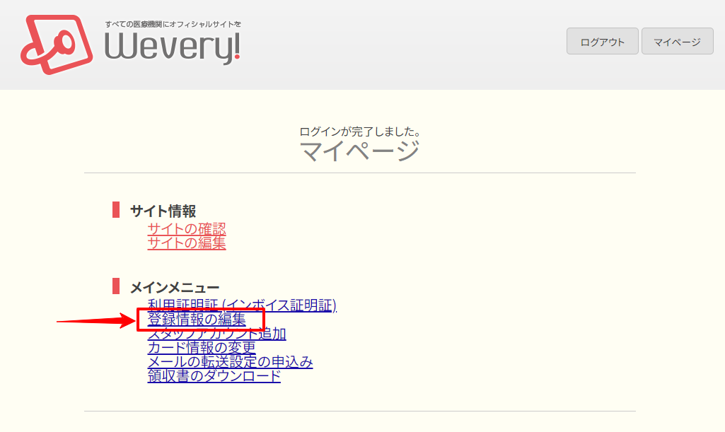Click the Wevery! wordmark text

(173, 47)
